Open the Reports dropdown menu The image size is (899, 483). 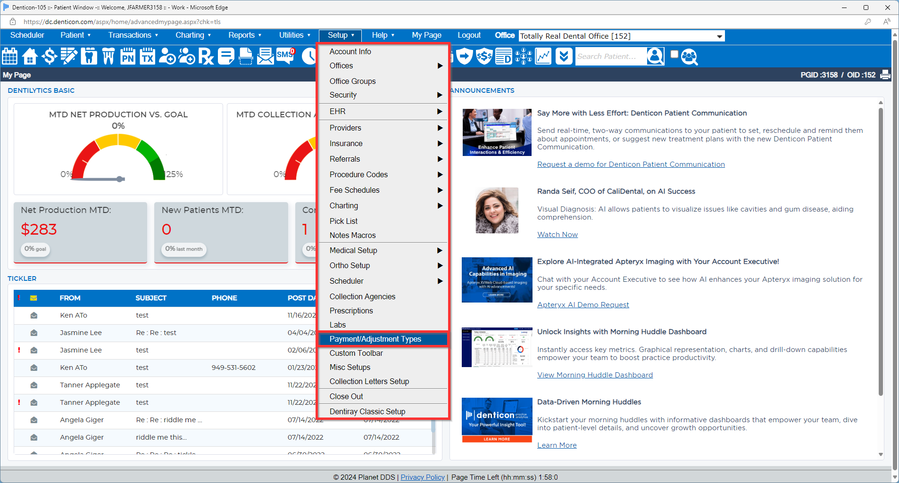[x=245, y=35]
